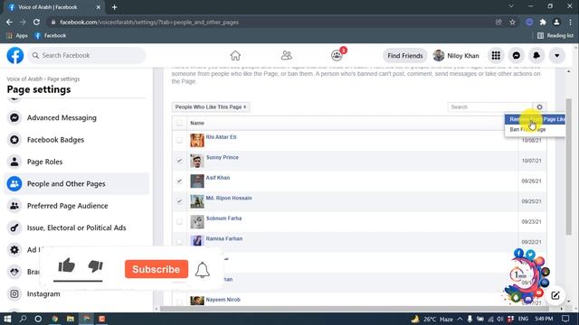This screenshot has height=325, width=579.
Task: Click the Facebook Badges star icon
Action: pos(14,140)
